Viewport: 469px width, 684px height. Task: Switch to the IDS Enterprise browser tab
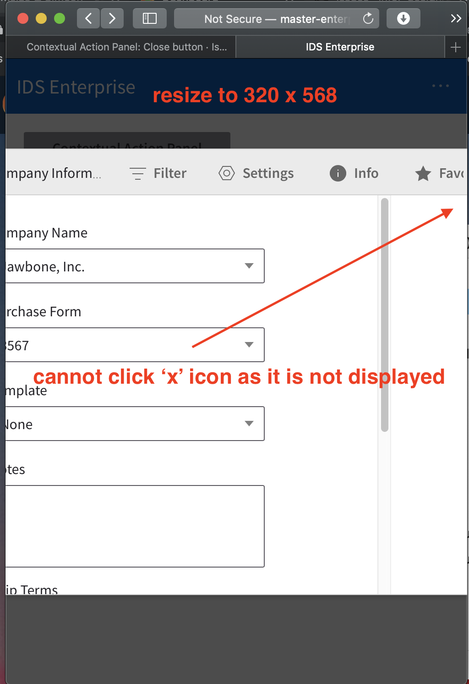coord(340,47)
